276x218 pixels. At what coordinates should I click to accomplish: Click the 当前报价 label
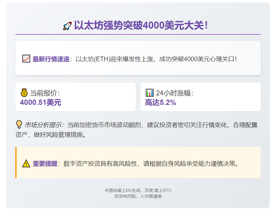pyautogui.click(x=45, y=93)
